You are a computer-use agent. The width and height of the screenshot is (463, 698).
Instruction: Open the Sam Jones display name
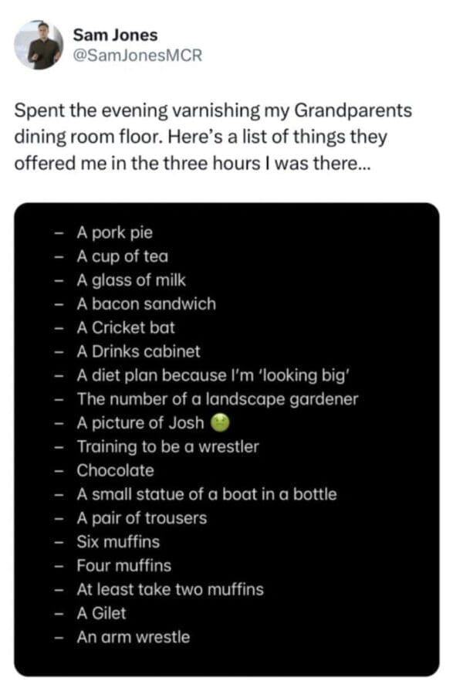pos(115,35)
